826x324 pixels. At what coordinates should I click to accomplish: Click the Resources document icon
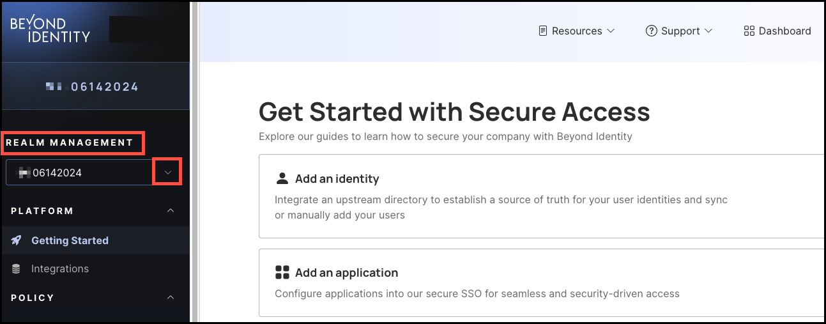[543, 31]
